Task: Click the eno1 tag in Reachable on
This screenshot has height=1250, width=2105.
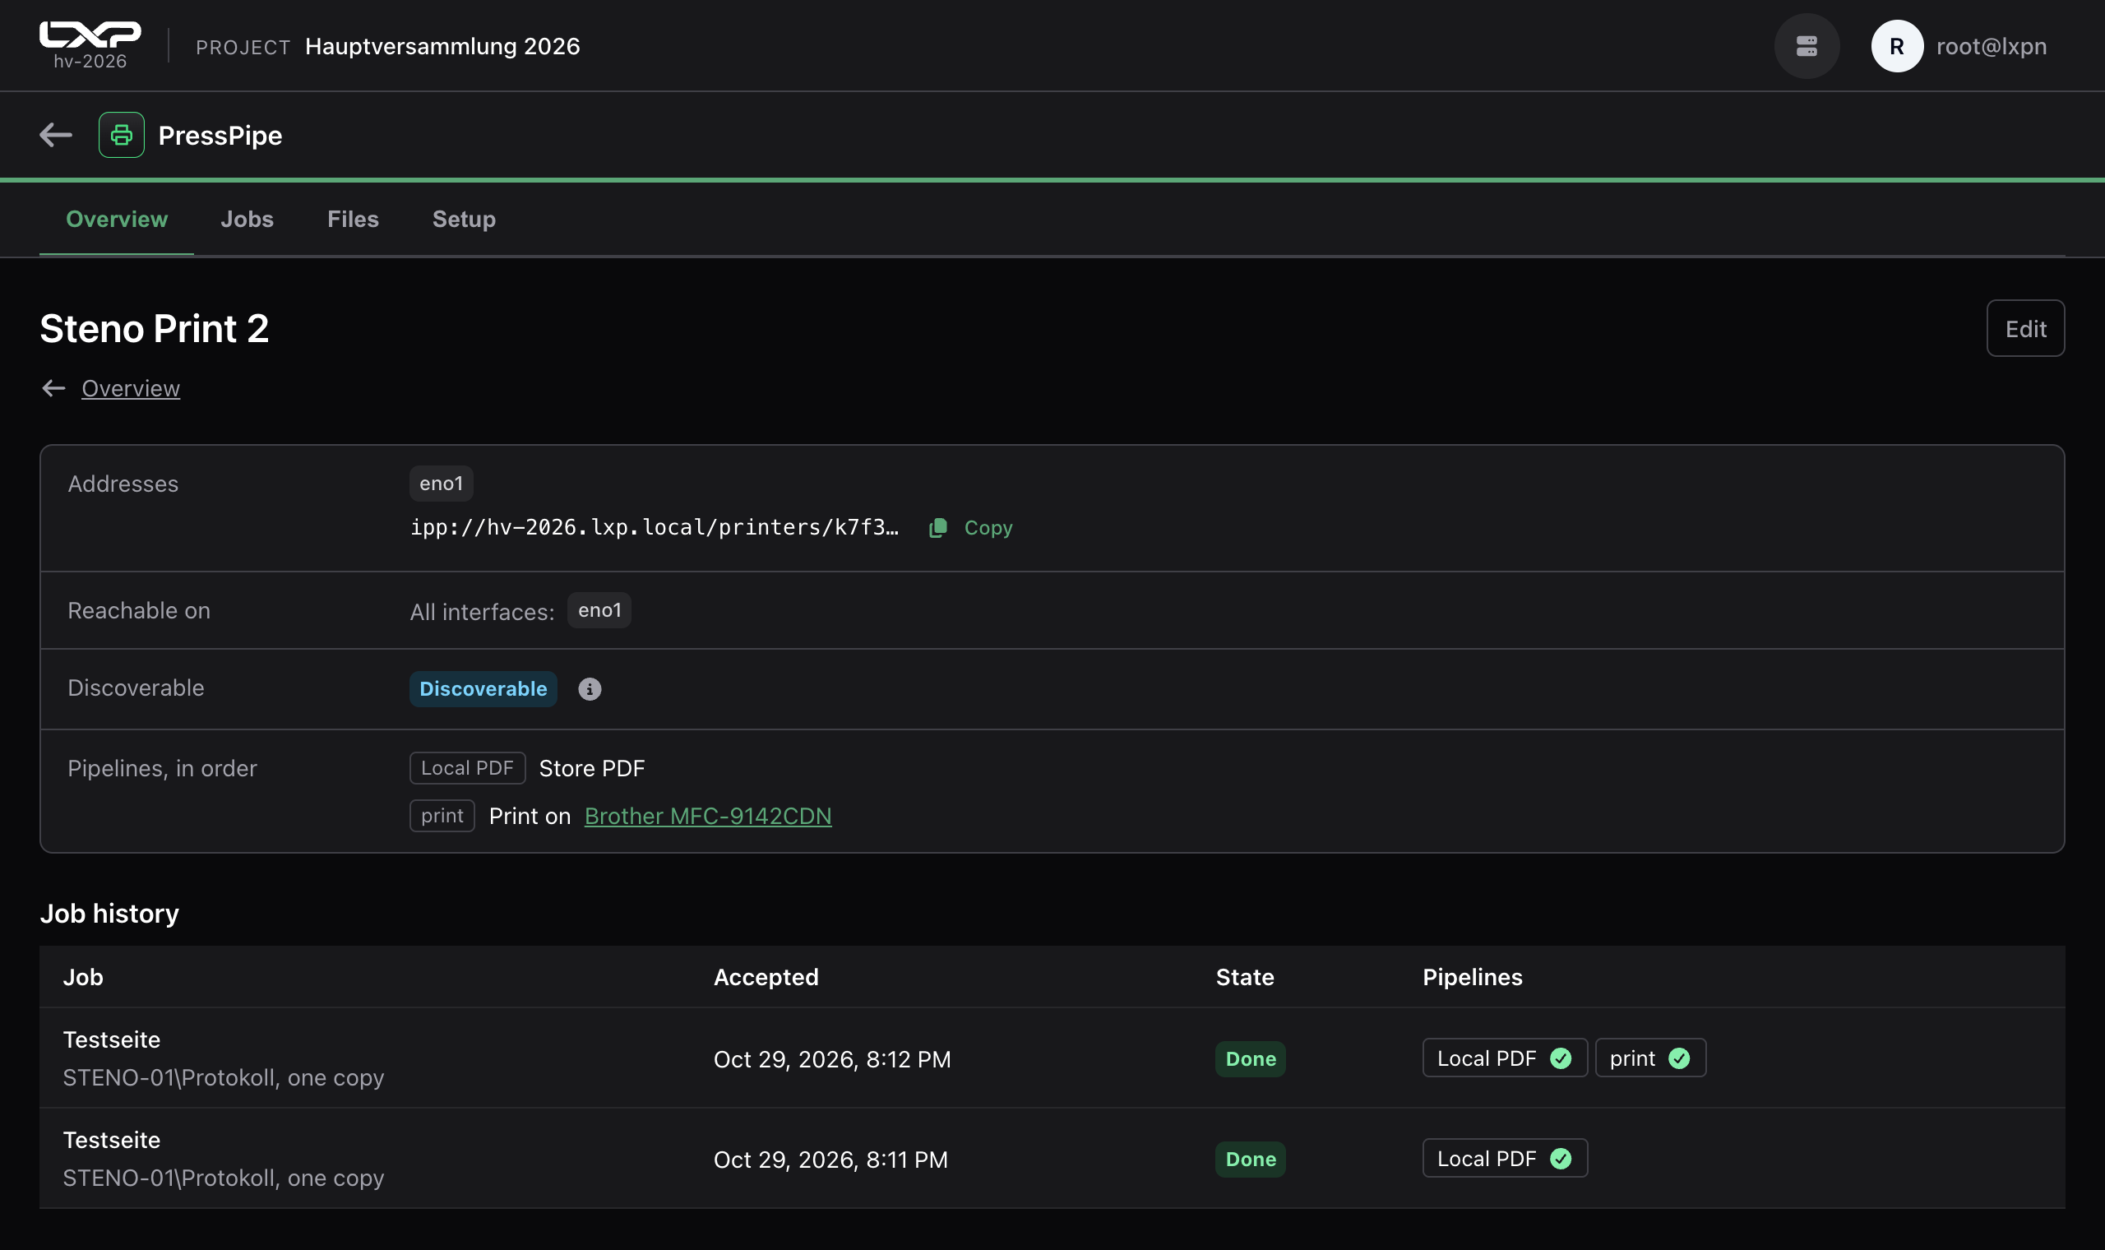Action: click(x=599, y=610)
